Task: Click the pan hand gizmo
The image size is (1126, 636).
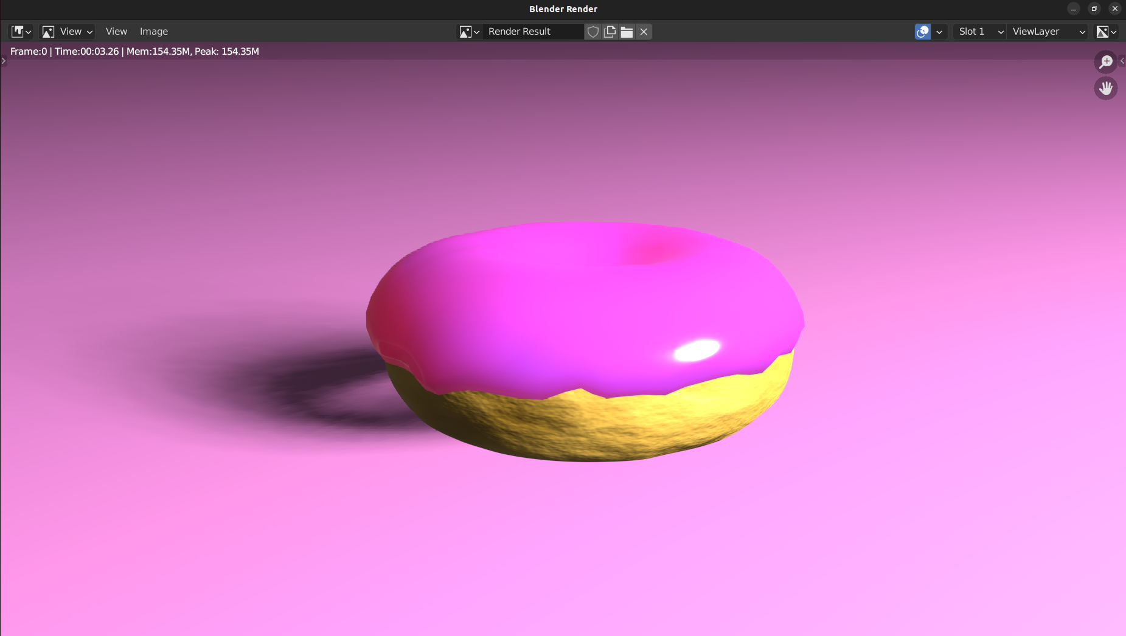Action: pyautogui.click(x=1105, y=89)
